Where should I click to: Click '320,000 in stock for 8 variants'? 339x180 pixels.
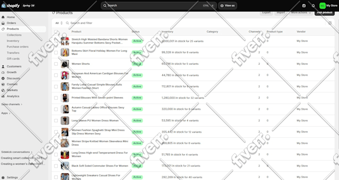[x=181, y=109]
